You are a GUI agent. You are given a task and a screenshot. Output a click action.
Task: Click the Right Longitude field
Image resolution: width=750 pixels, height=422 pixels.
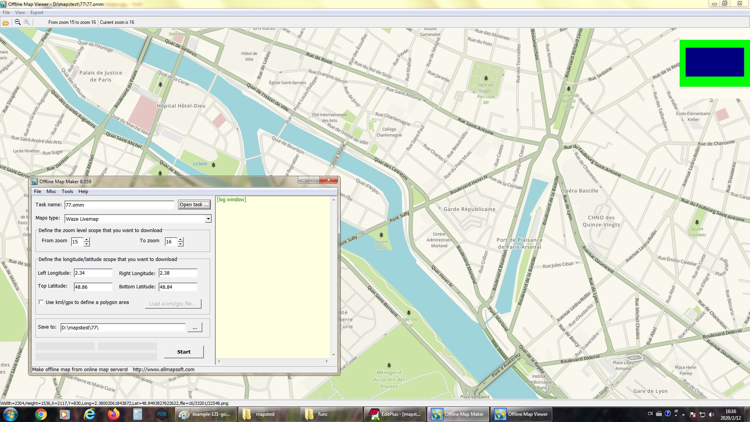(x=178, y=273)
